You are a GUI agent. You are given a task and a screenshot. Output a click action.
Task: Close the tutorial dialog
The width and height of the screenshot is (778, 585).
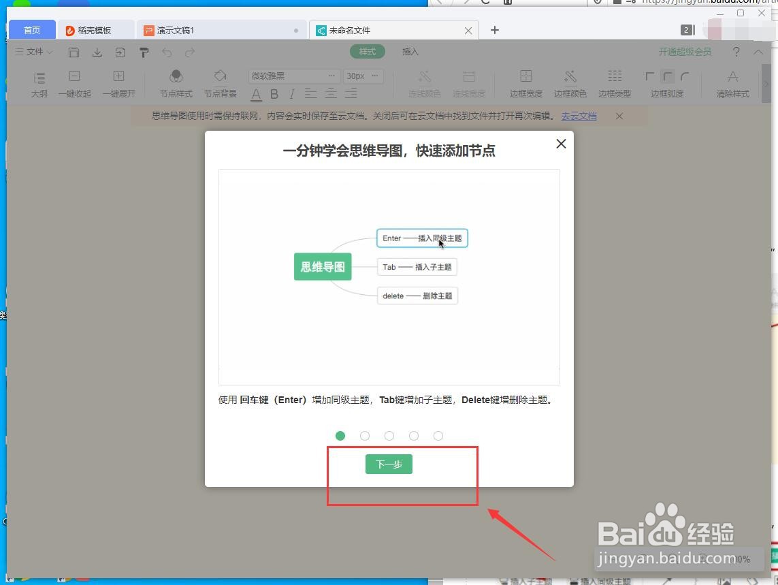coord(561,144)
